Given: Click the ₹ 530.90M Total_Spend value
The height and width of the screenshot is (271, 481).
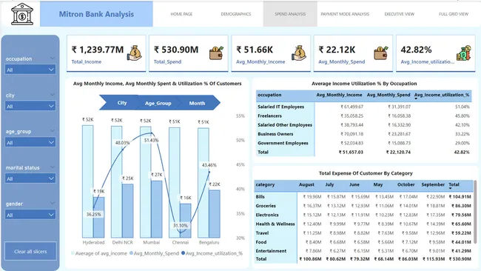Looking at the screenshot, I should coord(176,50).
